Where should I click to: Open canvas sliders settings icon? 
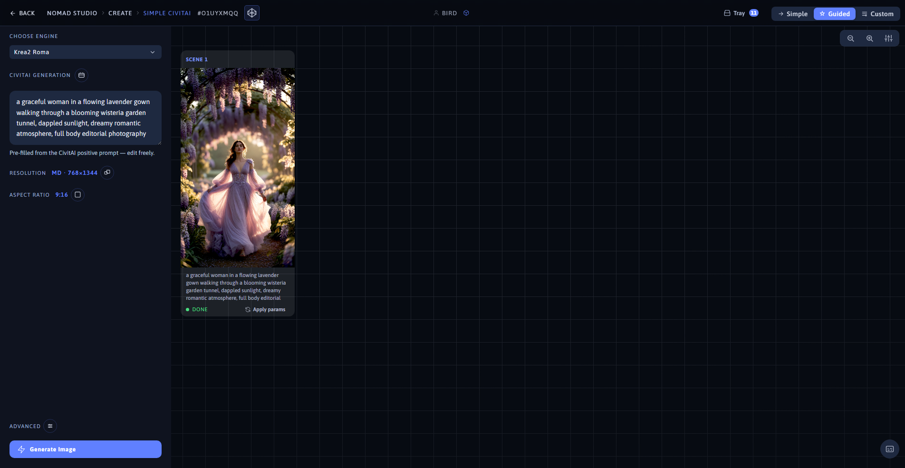point(888,38)
